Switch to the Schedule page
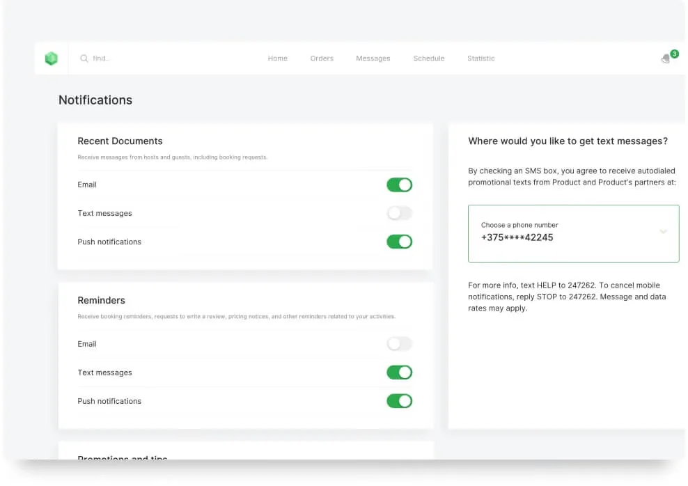This screenshot has width=688, height=486. pos(429,58)
